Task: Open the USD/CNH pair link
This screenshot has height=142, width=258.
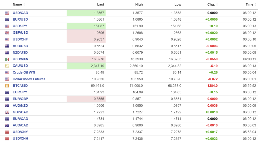Action: (x=20, y=138)
